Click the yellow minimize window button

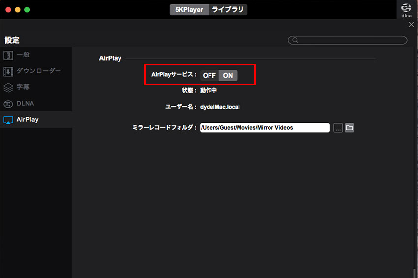pyautogui.click(x=18, y=10)
